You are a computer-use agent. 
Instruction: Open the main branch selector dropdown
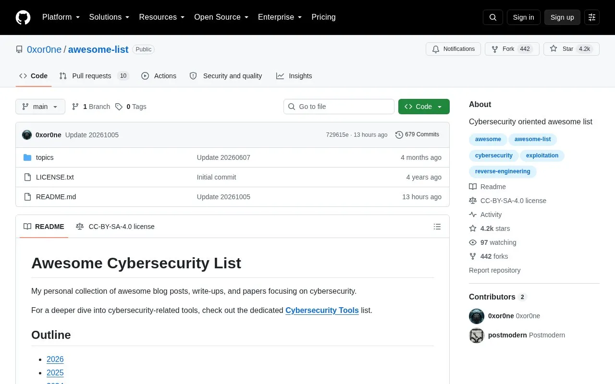(40, 107)
